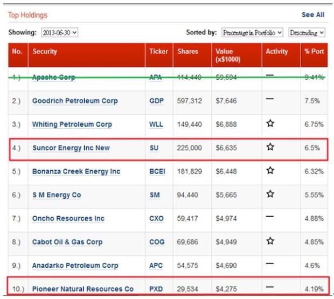Open the Descending order dropdown
The width and height of the screenshot is (334, 299).
307,32
